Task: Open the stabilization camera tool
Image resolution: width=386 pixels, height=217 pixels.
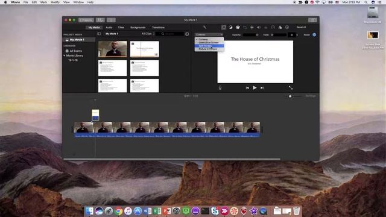Action: (x=252, y=27)
